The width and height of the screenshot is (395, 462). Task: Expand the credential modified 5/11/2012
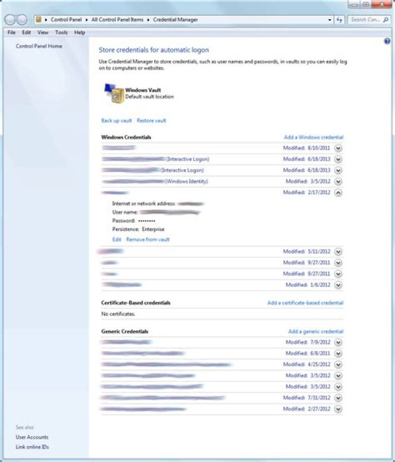point(338,252)
